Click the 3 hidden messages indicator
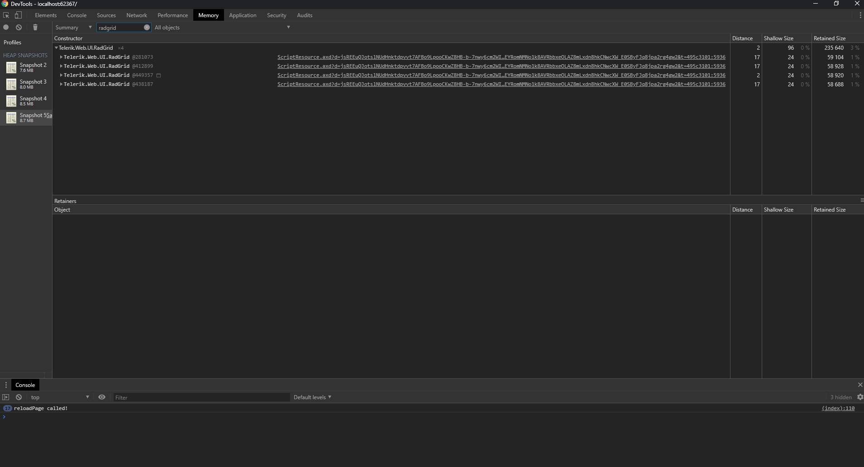 click(x=841, y=397)
